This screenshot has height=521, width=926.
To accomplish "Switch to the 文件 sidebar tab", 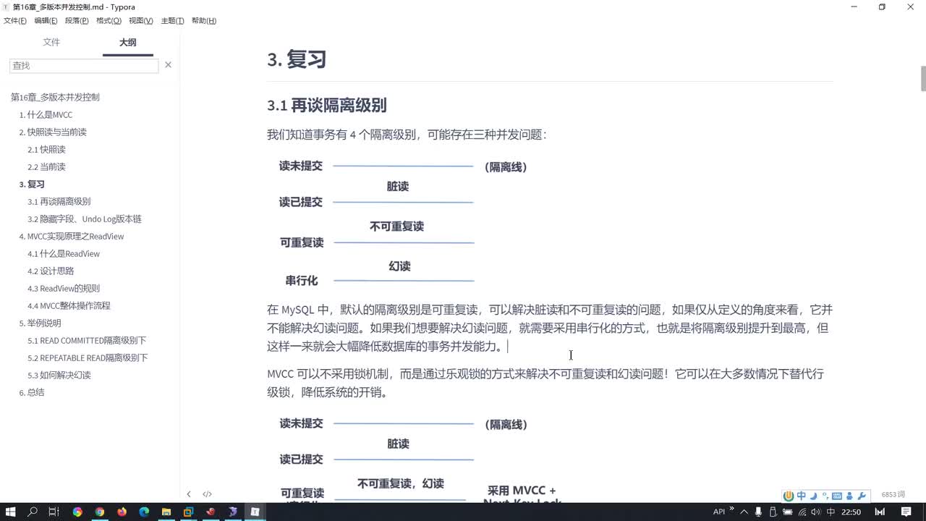I will click(x=51, y=42).
